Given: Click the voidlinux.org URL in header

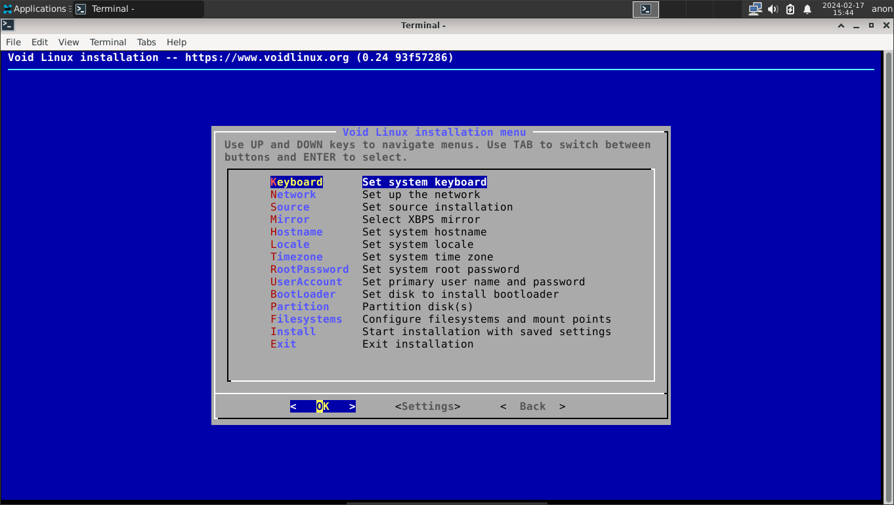Looking at the screenshot, I should click(267, 58).
